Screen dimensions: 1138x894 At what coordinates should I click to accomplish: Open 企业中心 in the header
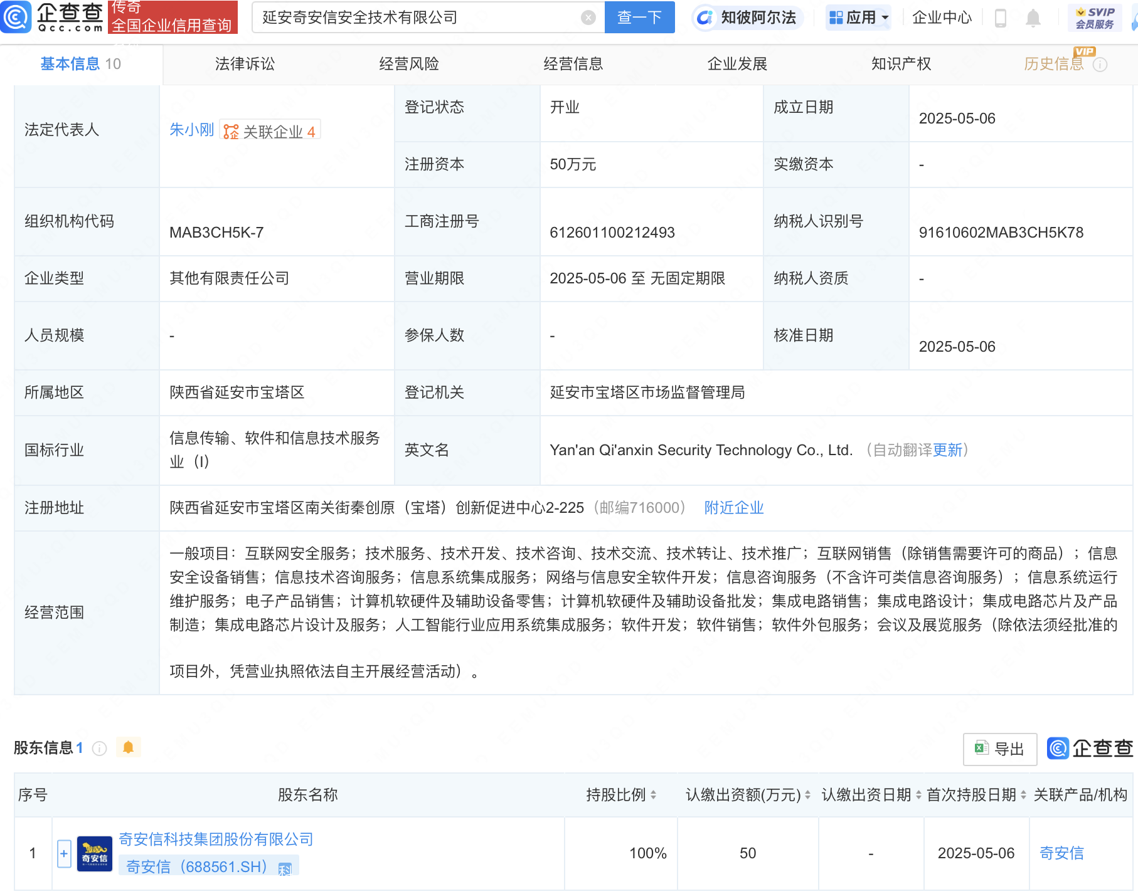tap(942, 18)
